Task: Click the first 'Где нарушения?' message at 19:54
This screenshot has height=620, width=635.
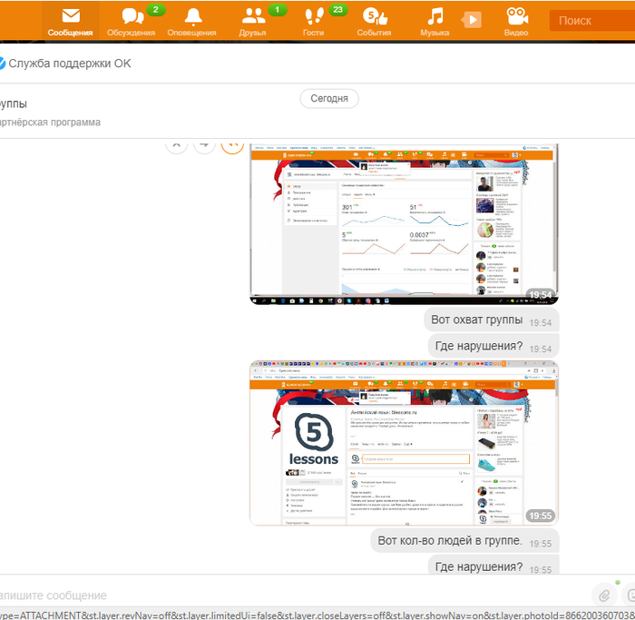Action: pyautogui.click(x=479, y=346)
